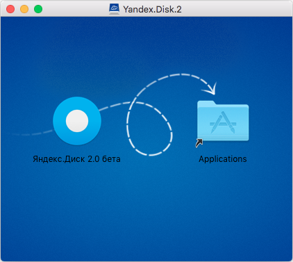Click the faint dashed trail left of Yandex icon
This screenshot has width=293, height=262.
33,133
